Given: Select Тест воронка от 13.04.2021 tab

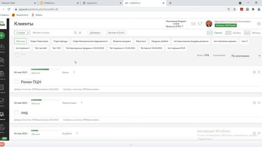Looking at the screenshot, I should coord(122,48).
